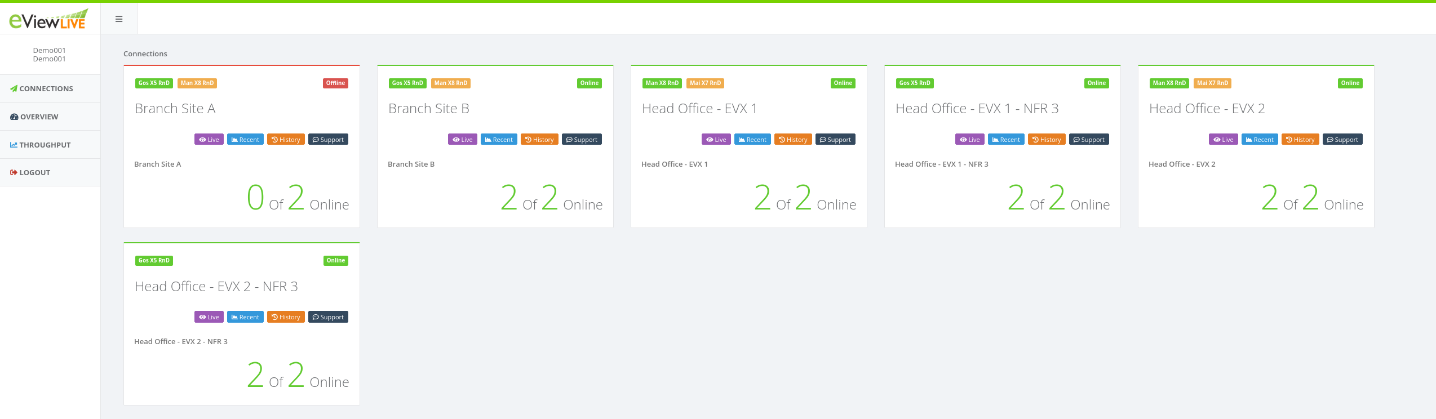Click the Online badge on Head Office - EVX 1 - NFR 3
The width and height of the screenshot is (1436, 419).
point(1096,83)
